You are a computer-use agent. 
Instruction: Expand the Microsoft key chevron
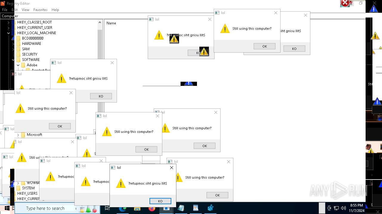[x=18, y=135]
